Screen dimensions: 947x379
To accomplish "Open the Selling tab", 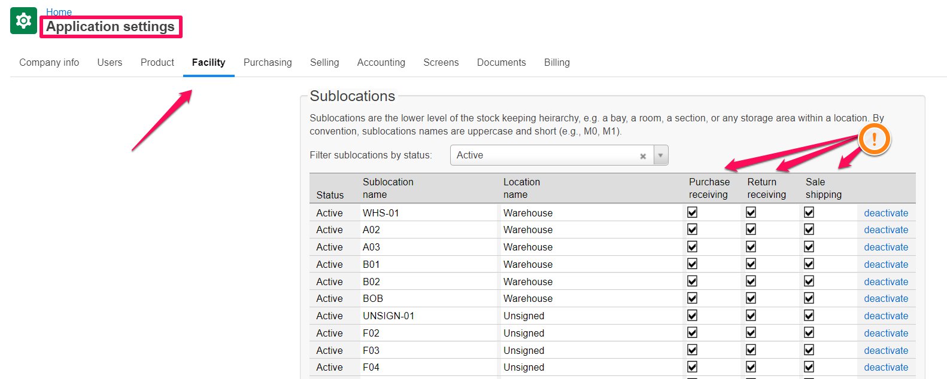I will click(324, 62).
